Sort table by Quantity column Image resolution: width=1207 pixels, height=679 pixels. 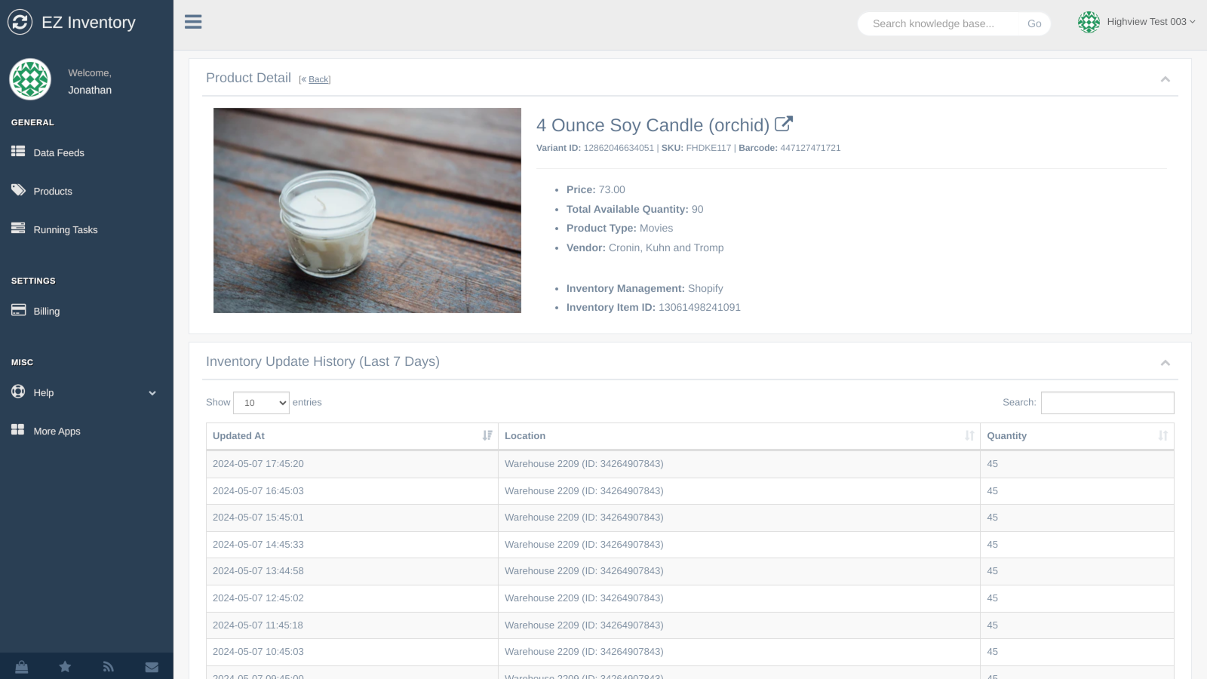1076,436
